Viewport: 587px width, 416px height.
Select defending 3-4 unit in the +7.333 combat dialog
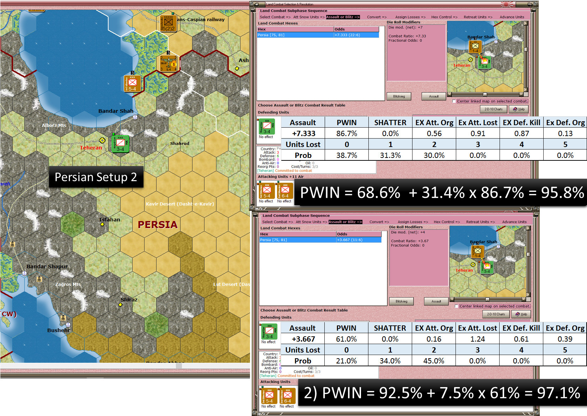coord(267,127)
